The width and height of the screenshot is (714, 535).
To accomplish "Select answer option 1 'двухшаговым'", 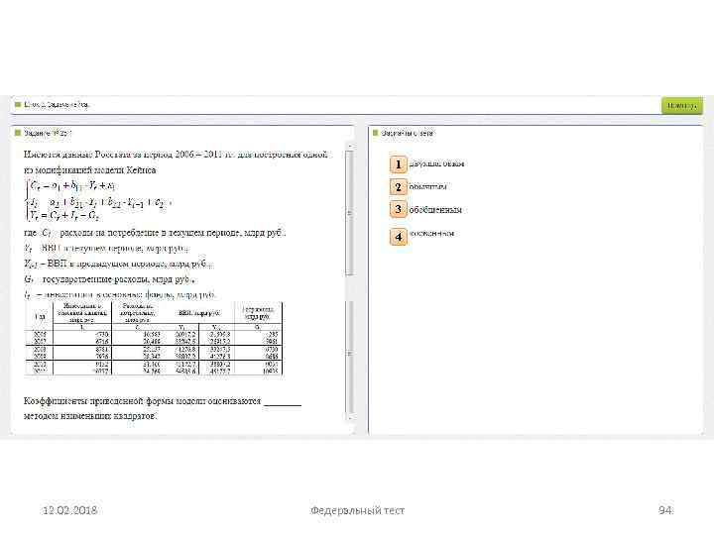I will click(398, 164).
